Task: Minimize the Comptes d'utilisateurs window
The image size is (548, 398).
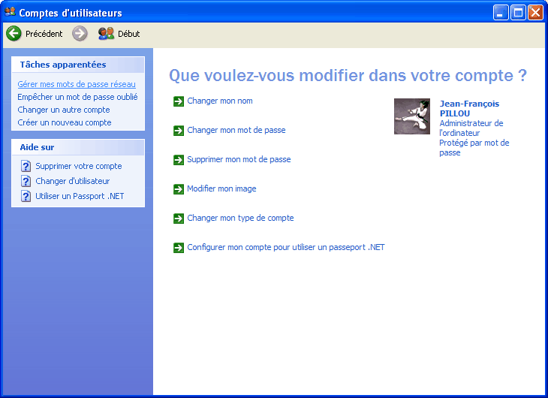Action: pos(501,13)
